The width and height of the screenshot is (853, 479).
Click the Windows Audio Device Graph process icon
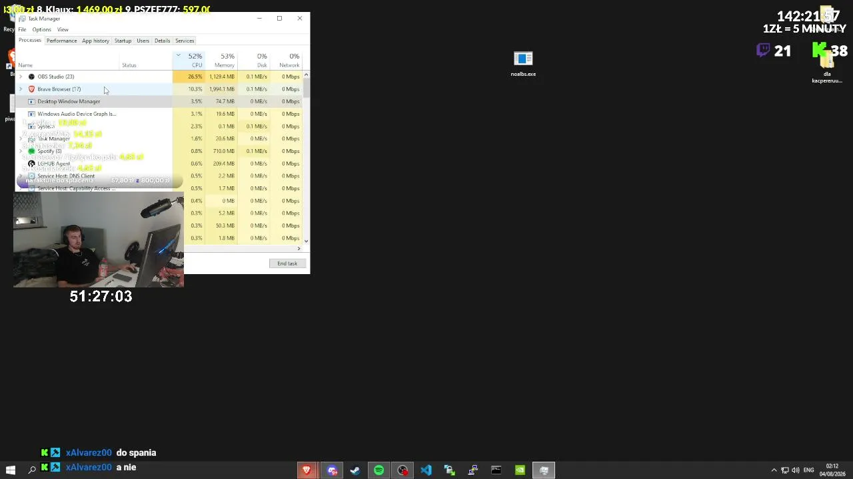(x=31, y=114)
